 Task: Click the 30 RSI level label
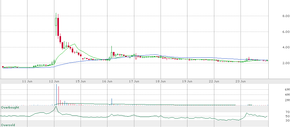click(288, 121)
